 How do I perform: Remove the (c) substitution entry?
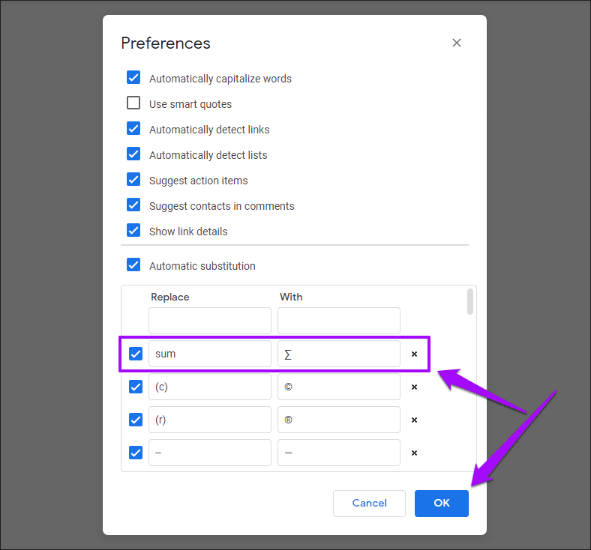pyautogui.click(x=414, y=387)
